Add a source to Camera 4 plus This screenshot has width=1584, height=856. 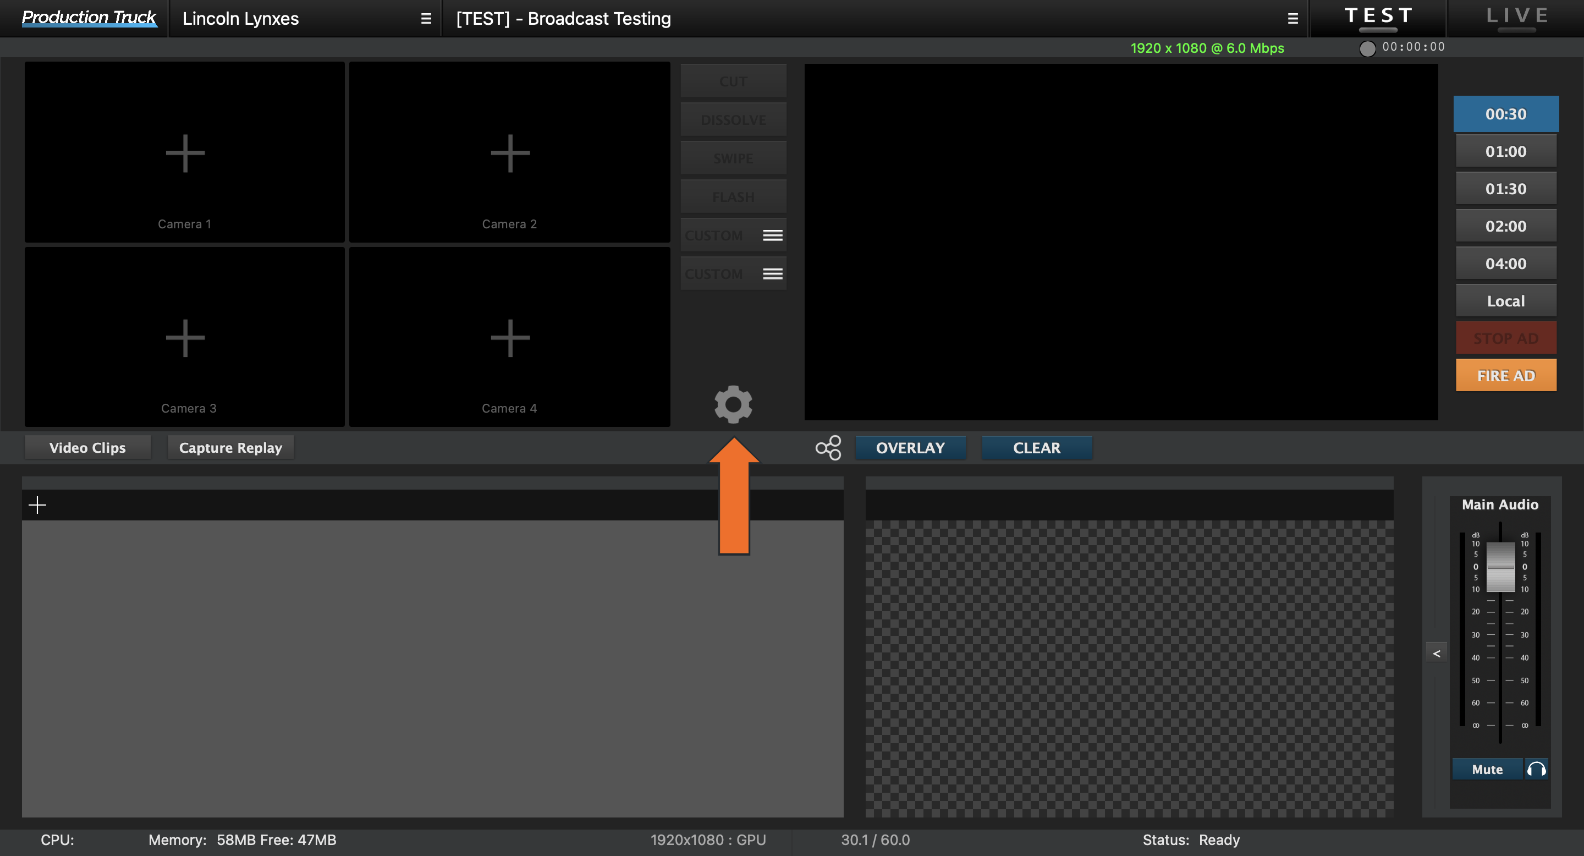coord(510,338)
